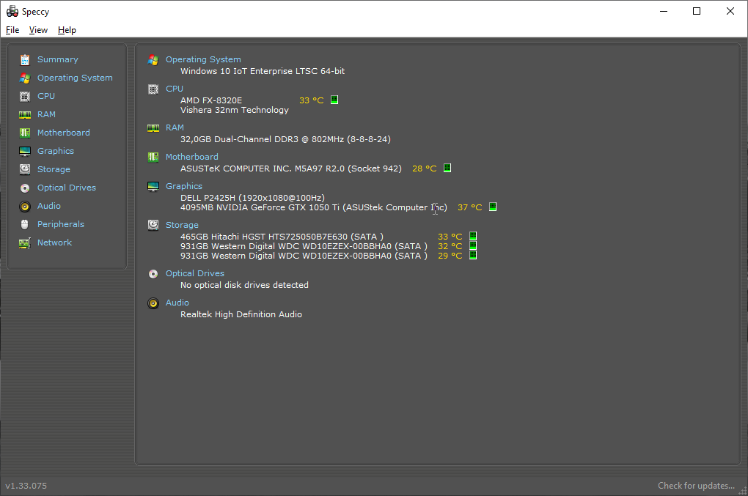This screenshot has height=496, width=748.
Task: Click the Summary clipboard icon in sidebar
Action: [x=25, y=59]
